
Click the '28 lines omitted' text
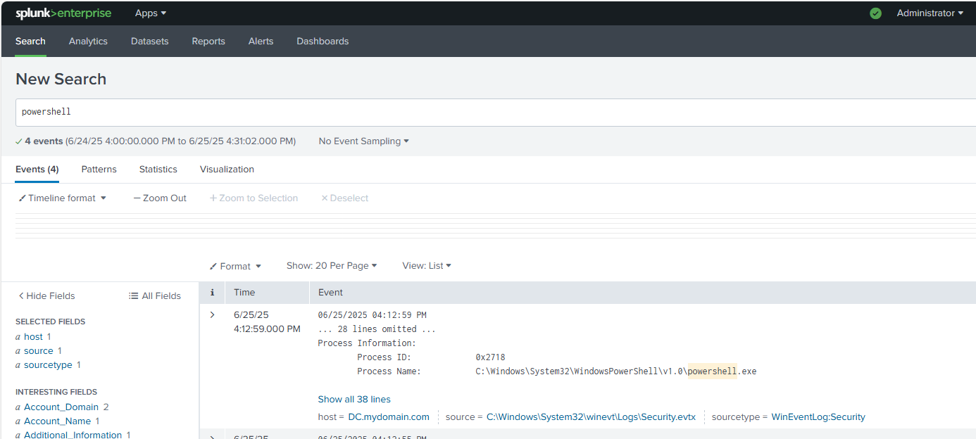(x=377, y=329)
